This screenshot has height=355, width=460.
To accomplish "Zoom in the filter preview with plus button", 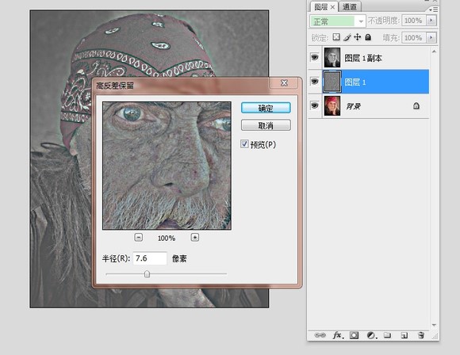I will click(195, 237).
